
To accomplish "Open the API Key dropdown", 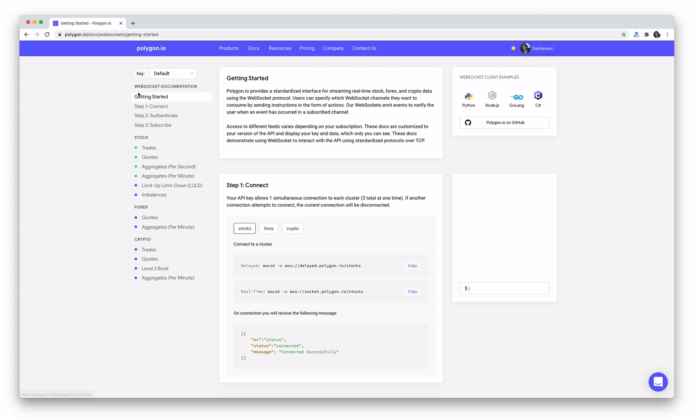I will [173, 73].
